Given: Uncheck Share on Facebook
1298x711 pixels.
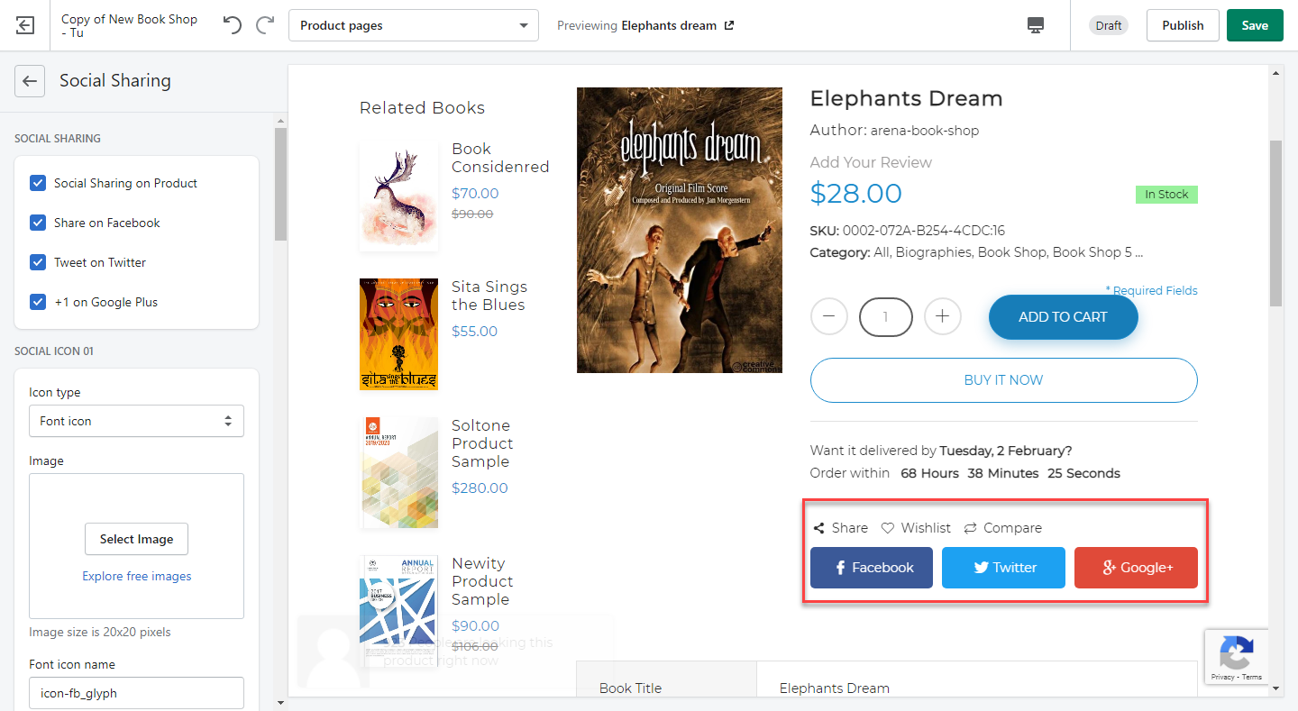Looking at the screenshot, I should click(x=38, y=223).
